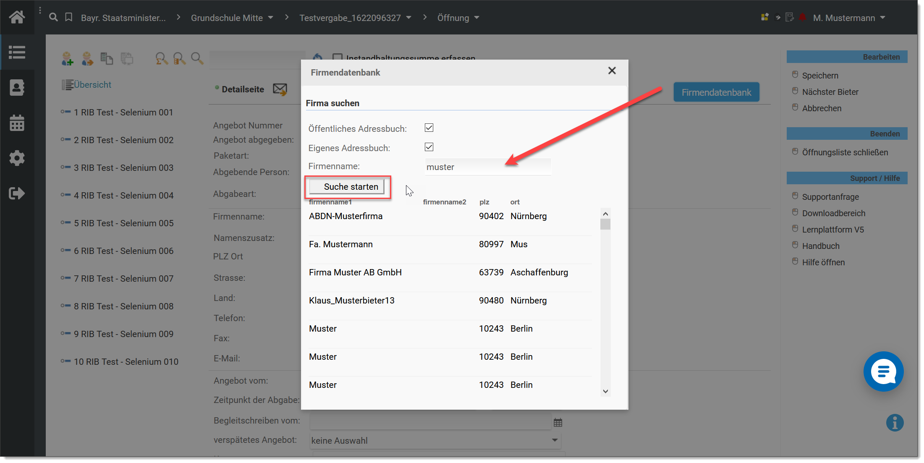Click Öffnungsliste schließen
The height and width of the screenshot is (463, 924).
(x=845, y=152)
